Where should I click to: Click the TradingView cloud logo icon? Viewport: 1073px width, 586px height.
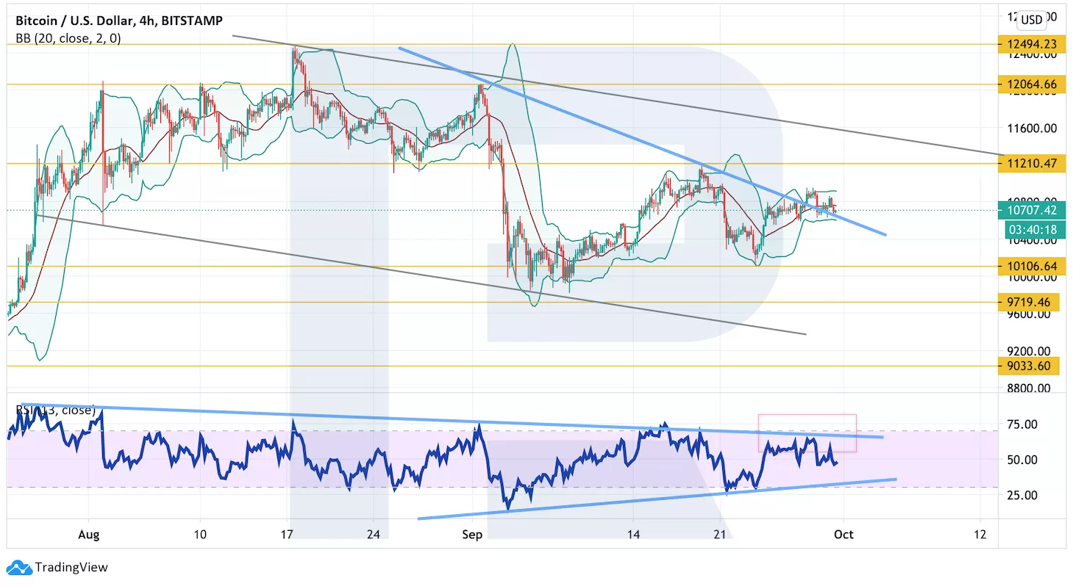click(x=18, y=567)
